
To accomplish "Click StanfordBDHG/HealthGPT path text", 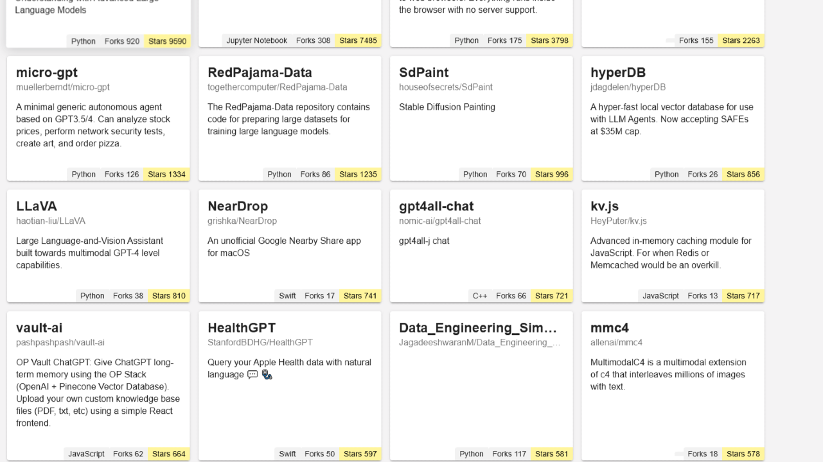I will coord(260,343).
